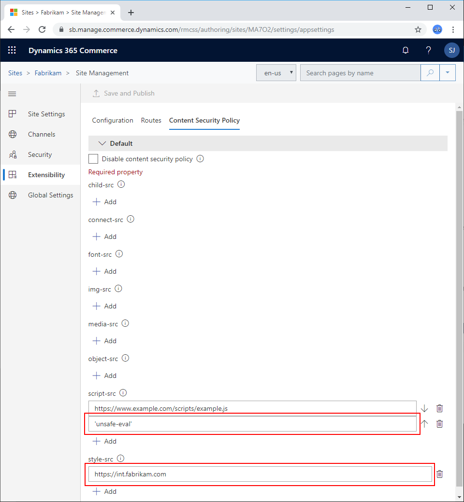Delete the 'unsafe-eval' script-src entry

coord(439,424)
